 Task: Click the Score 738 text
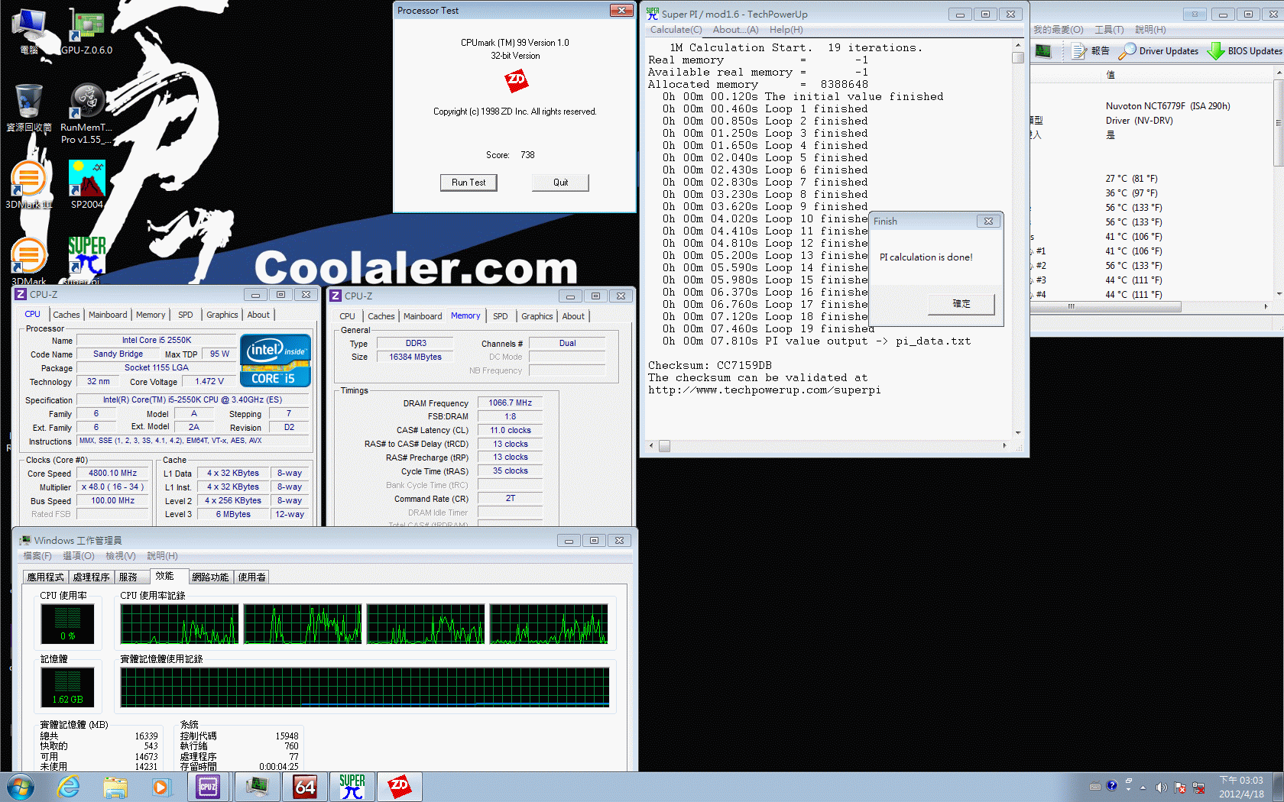[x=511, y=155]
